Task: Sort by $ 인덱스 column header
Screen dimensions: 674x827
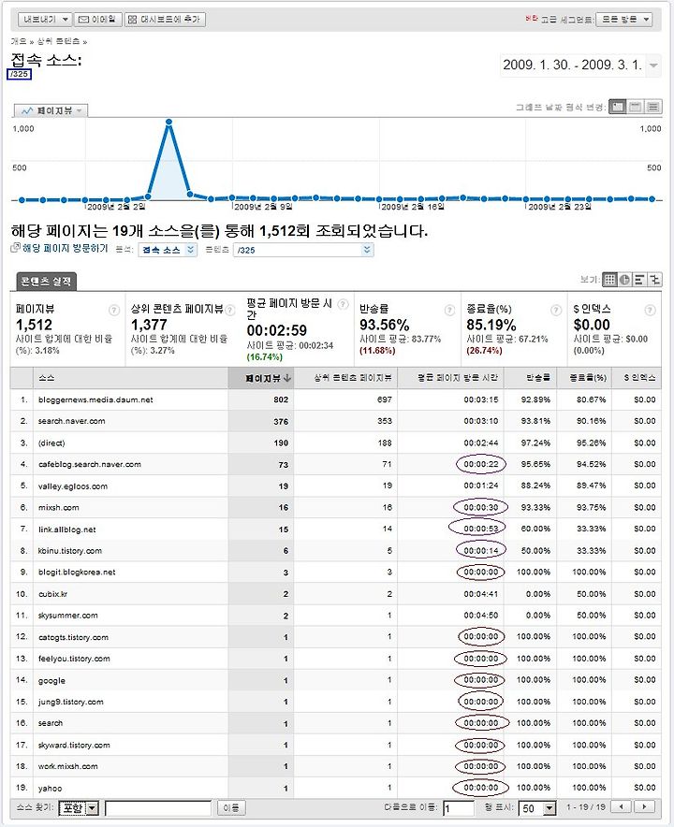Action: pyautogui.click(x=639, y=378)
